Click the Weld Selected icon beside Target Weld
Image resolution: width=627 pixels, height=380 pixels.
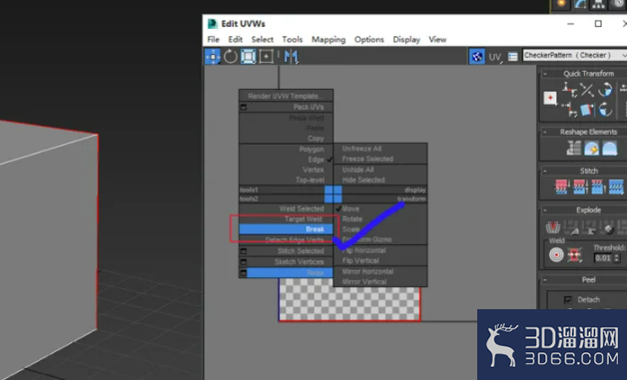[x=575, y=254]
